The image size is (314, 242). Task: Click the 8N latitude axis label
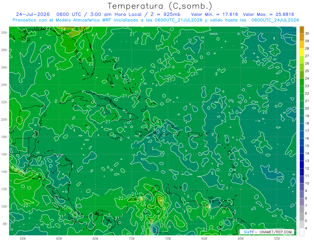(5, 224)
